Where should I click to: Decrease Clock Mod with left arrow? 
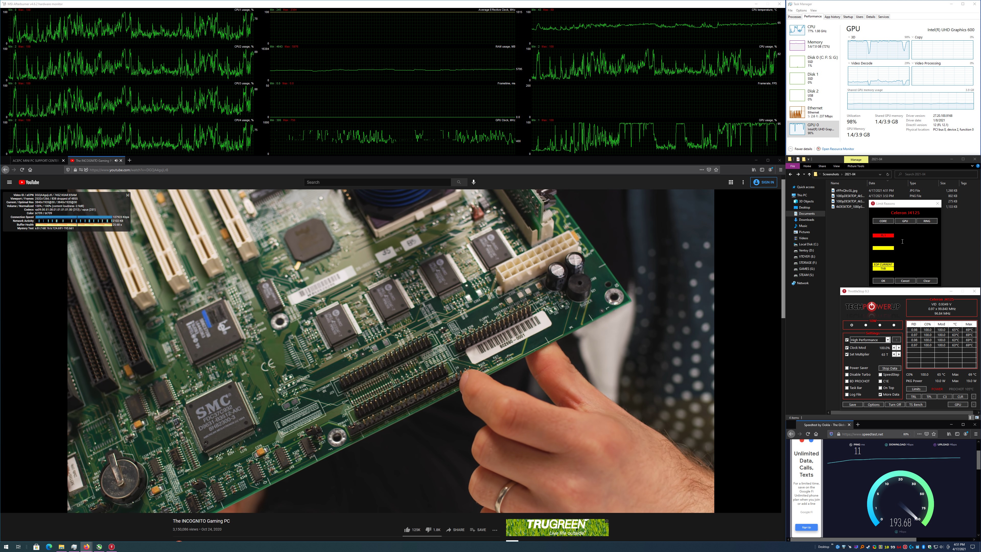(x=894, y=348)
